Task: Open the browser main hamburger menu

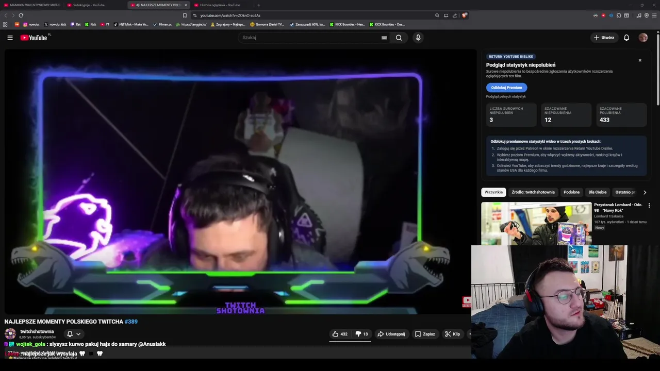Action: pyautogui.click(x=654, y=15)
